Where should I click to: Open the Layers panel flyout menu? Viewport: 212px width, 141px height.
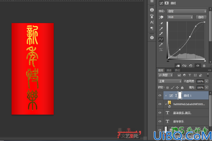tap(209, 70)
